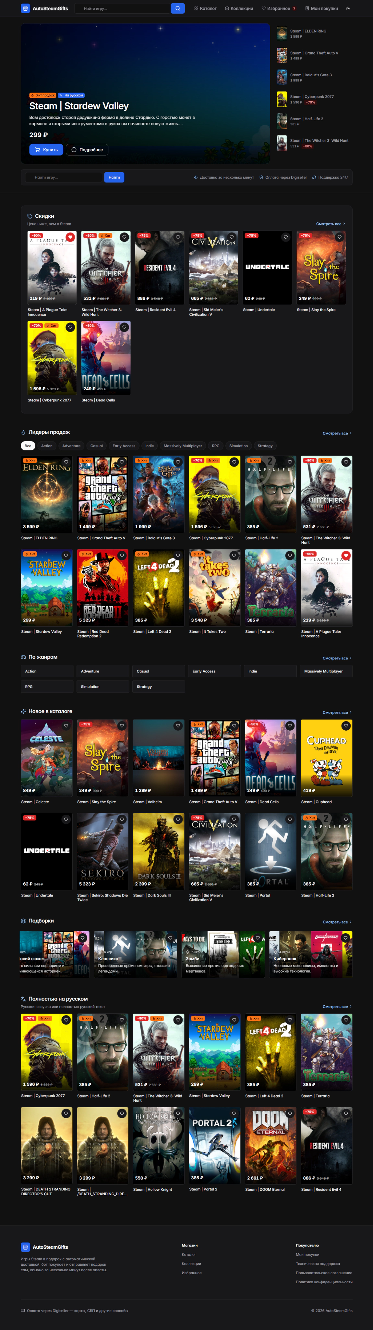Open the RPG genre tile in По жанрам

[x=47, y=687]
